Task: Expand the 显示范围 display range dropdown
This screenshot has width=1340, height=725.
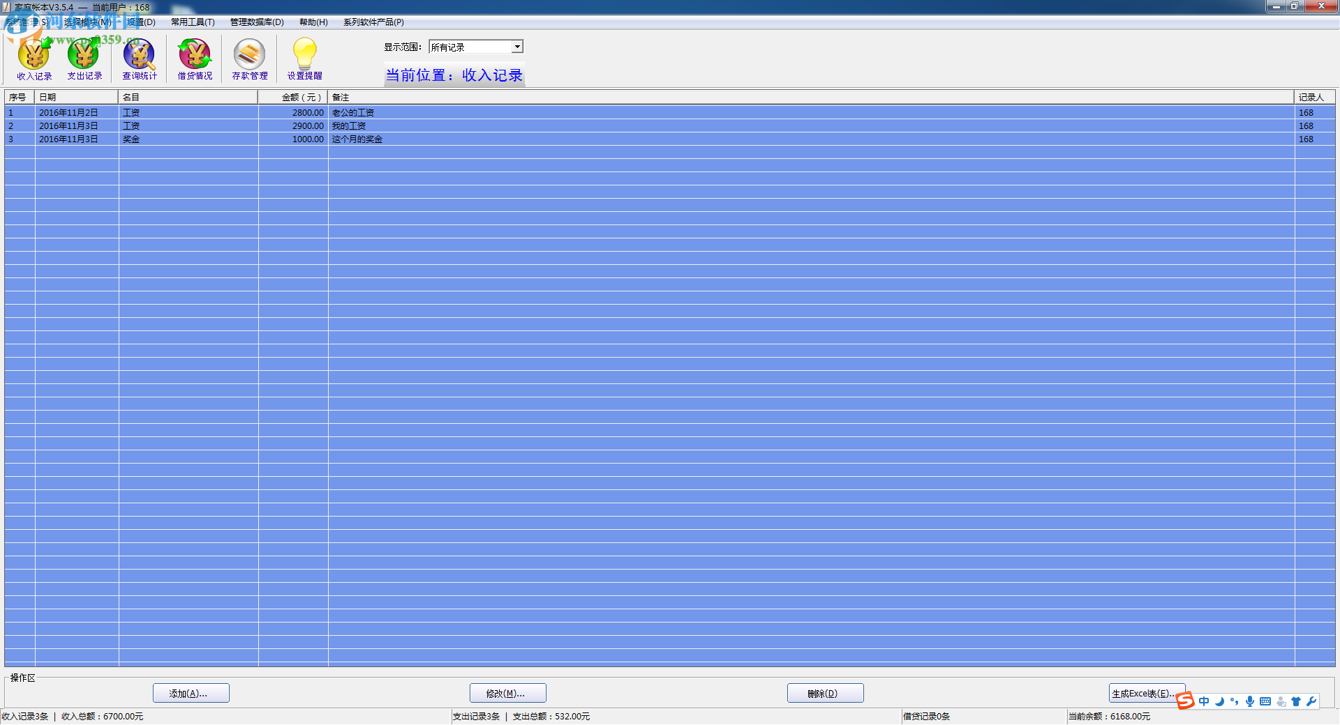Action: coord(517,47)
